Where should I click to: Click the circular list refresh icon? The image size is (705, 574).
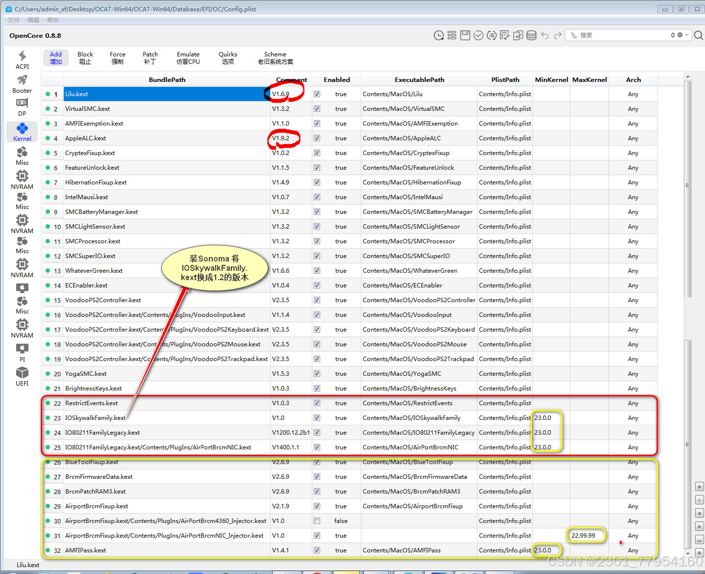point(492,35)
